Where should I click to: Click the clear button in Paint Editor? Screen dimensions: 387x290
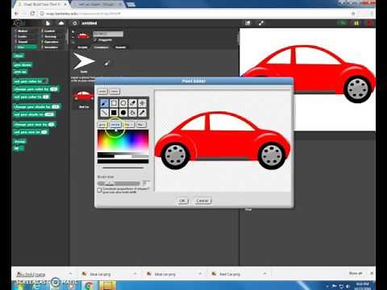coord(114,92)
